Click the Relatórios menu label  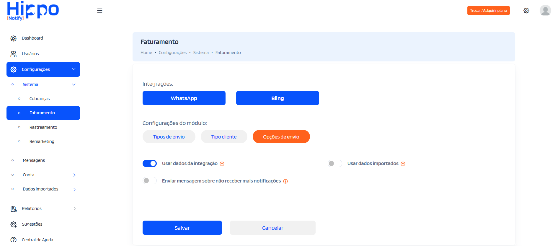[32, 208]
